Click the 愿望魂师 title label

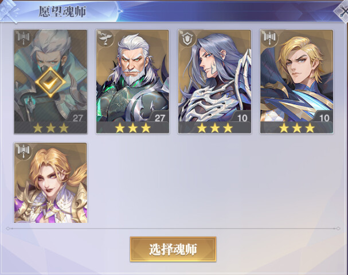click(62, 11)
